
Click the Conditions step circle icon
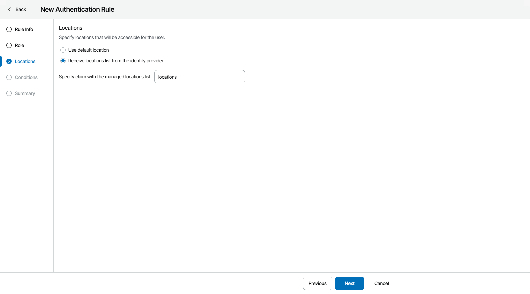coord(9,77)
